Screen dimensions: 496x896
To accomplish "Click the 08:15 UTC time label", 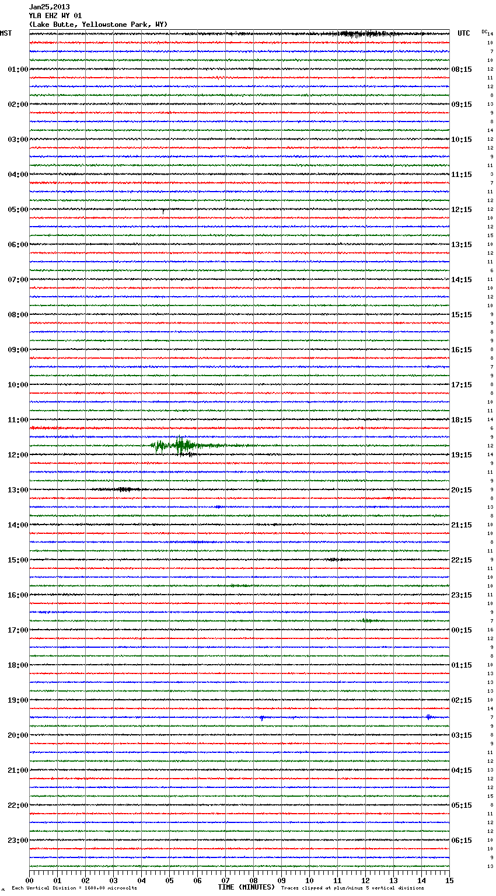I will [462, 70].
